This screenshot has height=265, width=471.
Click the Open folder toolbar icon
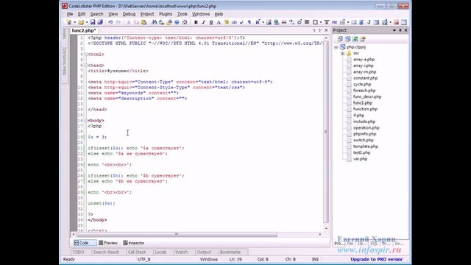tap(81, 22)
